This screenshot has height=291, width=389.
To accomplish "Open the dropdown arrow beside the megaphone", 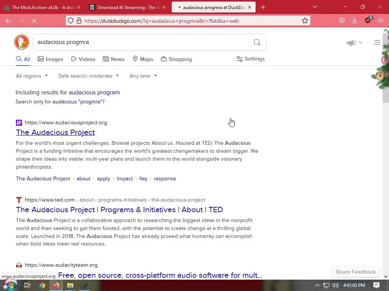I will tap(361, 43).
